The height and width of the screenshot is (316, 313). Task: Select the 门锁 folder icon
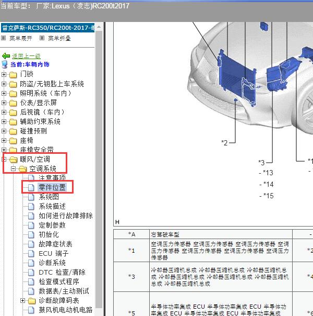(x=13, y=75)
